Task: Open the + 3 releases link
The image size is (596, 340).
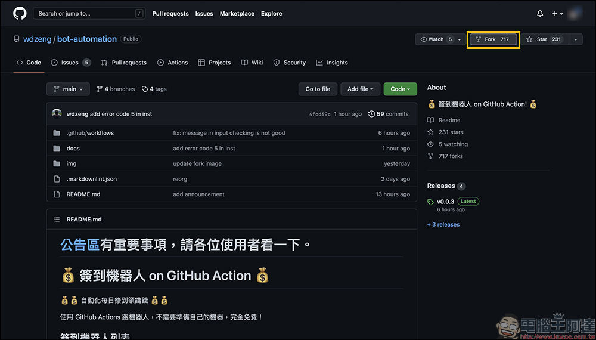Action: tap(443, 224)
